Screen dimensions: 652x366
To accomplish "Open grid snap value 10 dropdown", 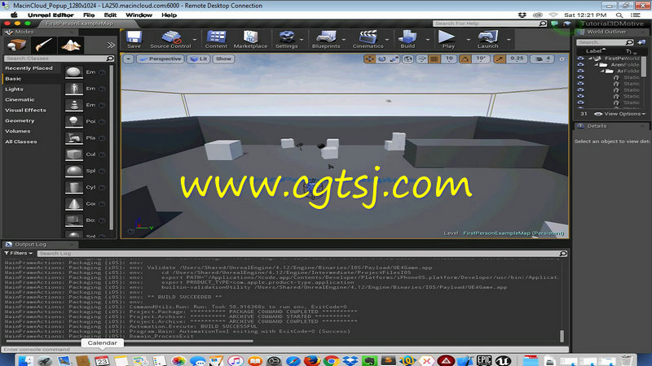I will [449, 59].
